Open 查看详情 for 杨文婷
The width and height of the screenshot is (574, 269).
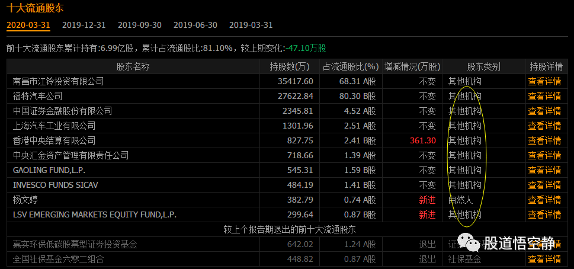point(544,200)
